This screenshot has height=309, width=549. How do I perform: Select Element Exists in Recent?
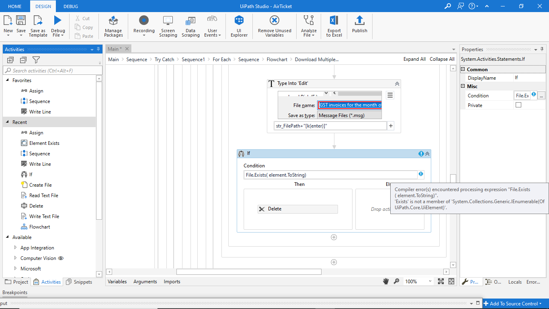pos(44,143)
